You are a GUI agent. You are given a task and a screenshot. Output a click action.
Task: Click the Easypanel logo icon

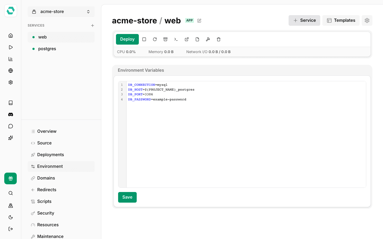click(11, 11)
